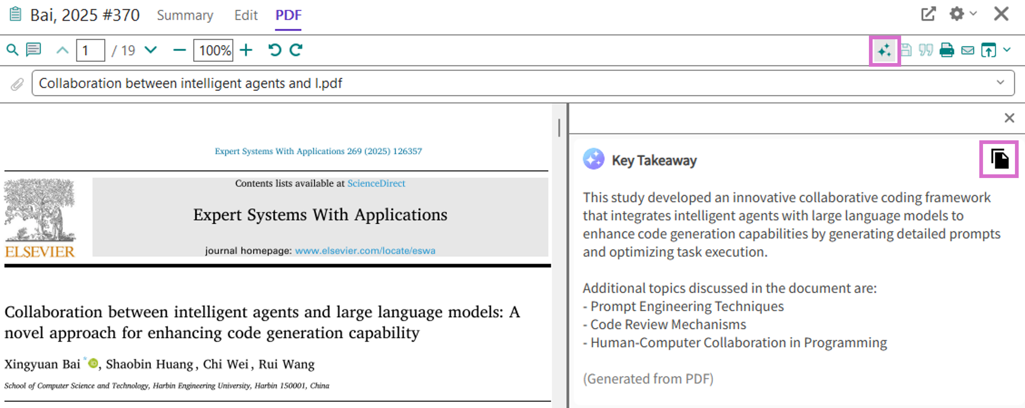Click the Harbin Engineering University affiliation text

[167, 385]
